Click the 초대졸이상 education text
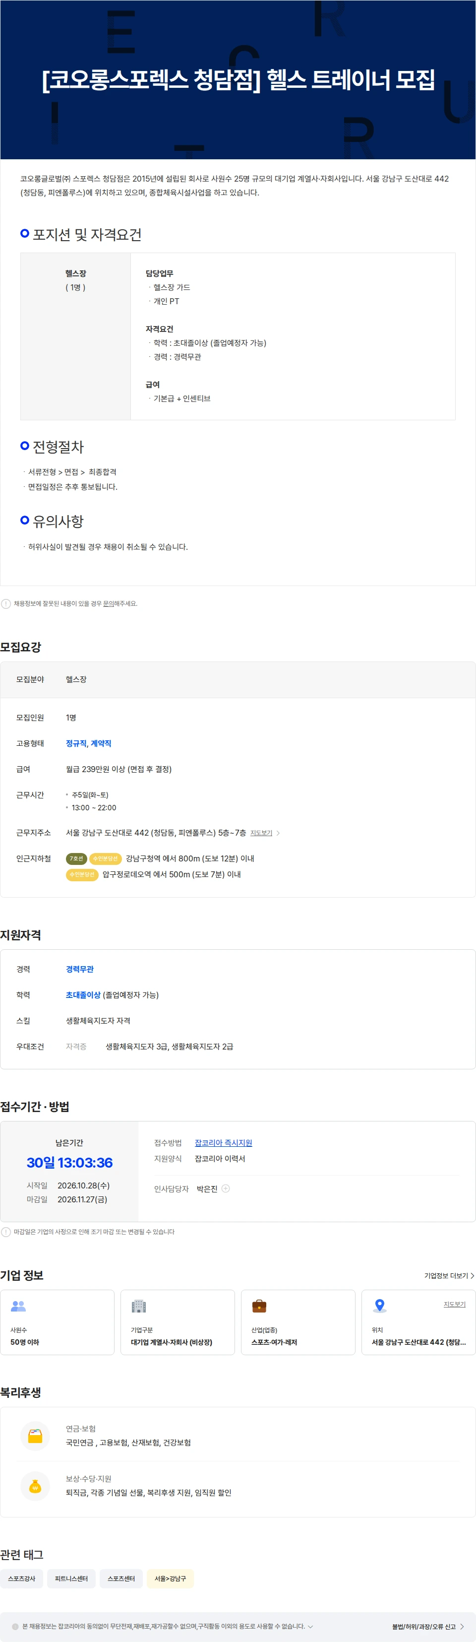This screenshot has height=1642, width=476. click(x=83, y=994)
